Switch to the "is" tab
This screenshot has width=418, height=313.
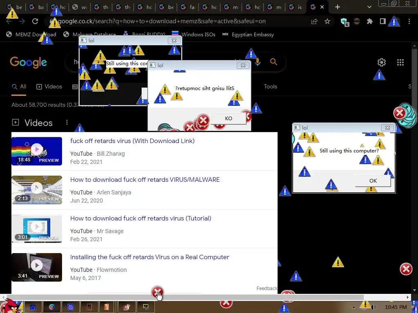coord(296,7)
